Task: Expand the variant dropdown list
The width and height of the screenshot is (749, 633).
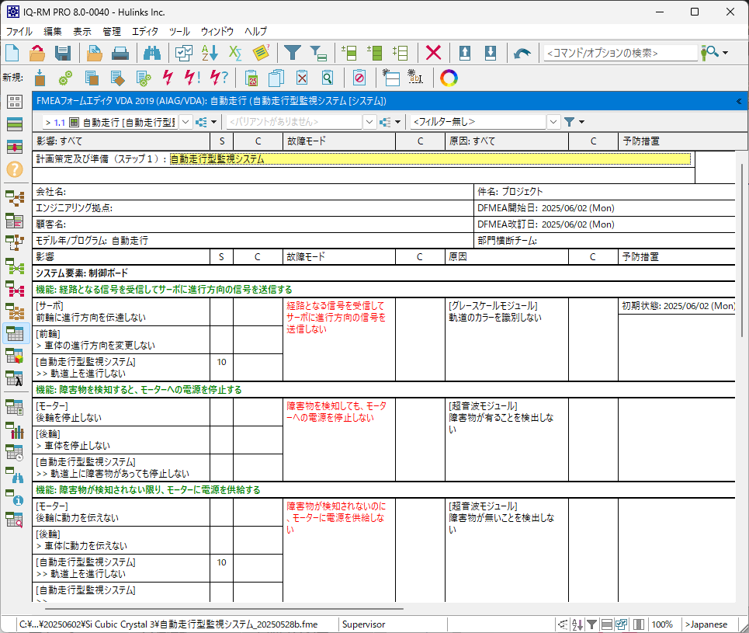Action: [x=369, y=122]
